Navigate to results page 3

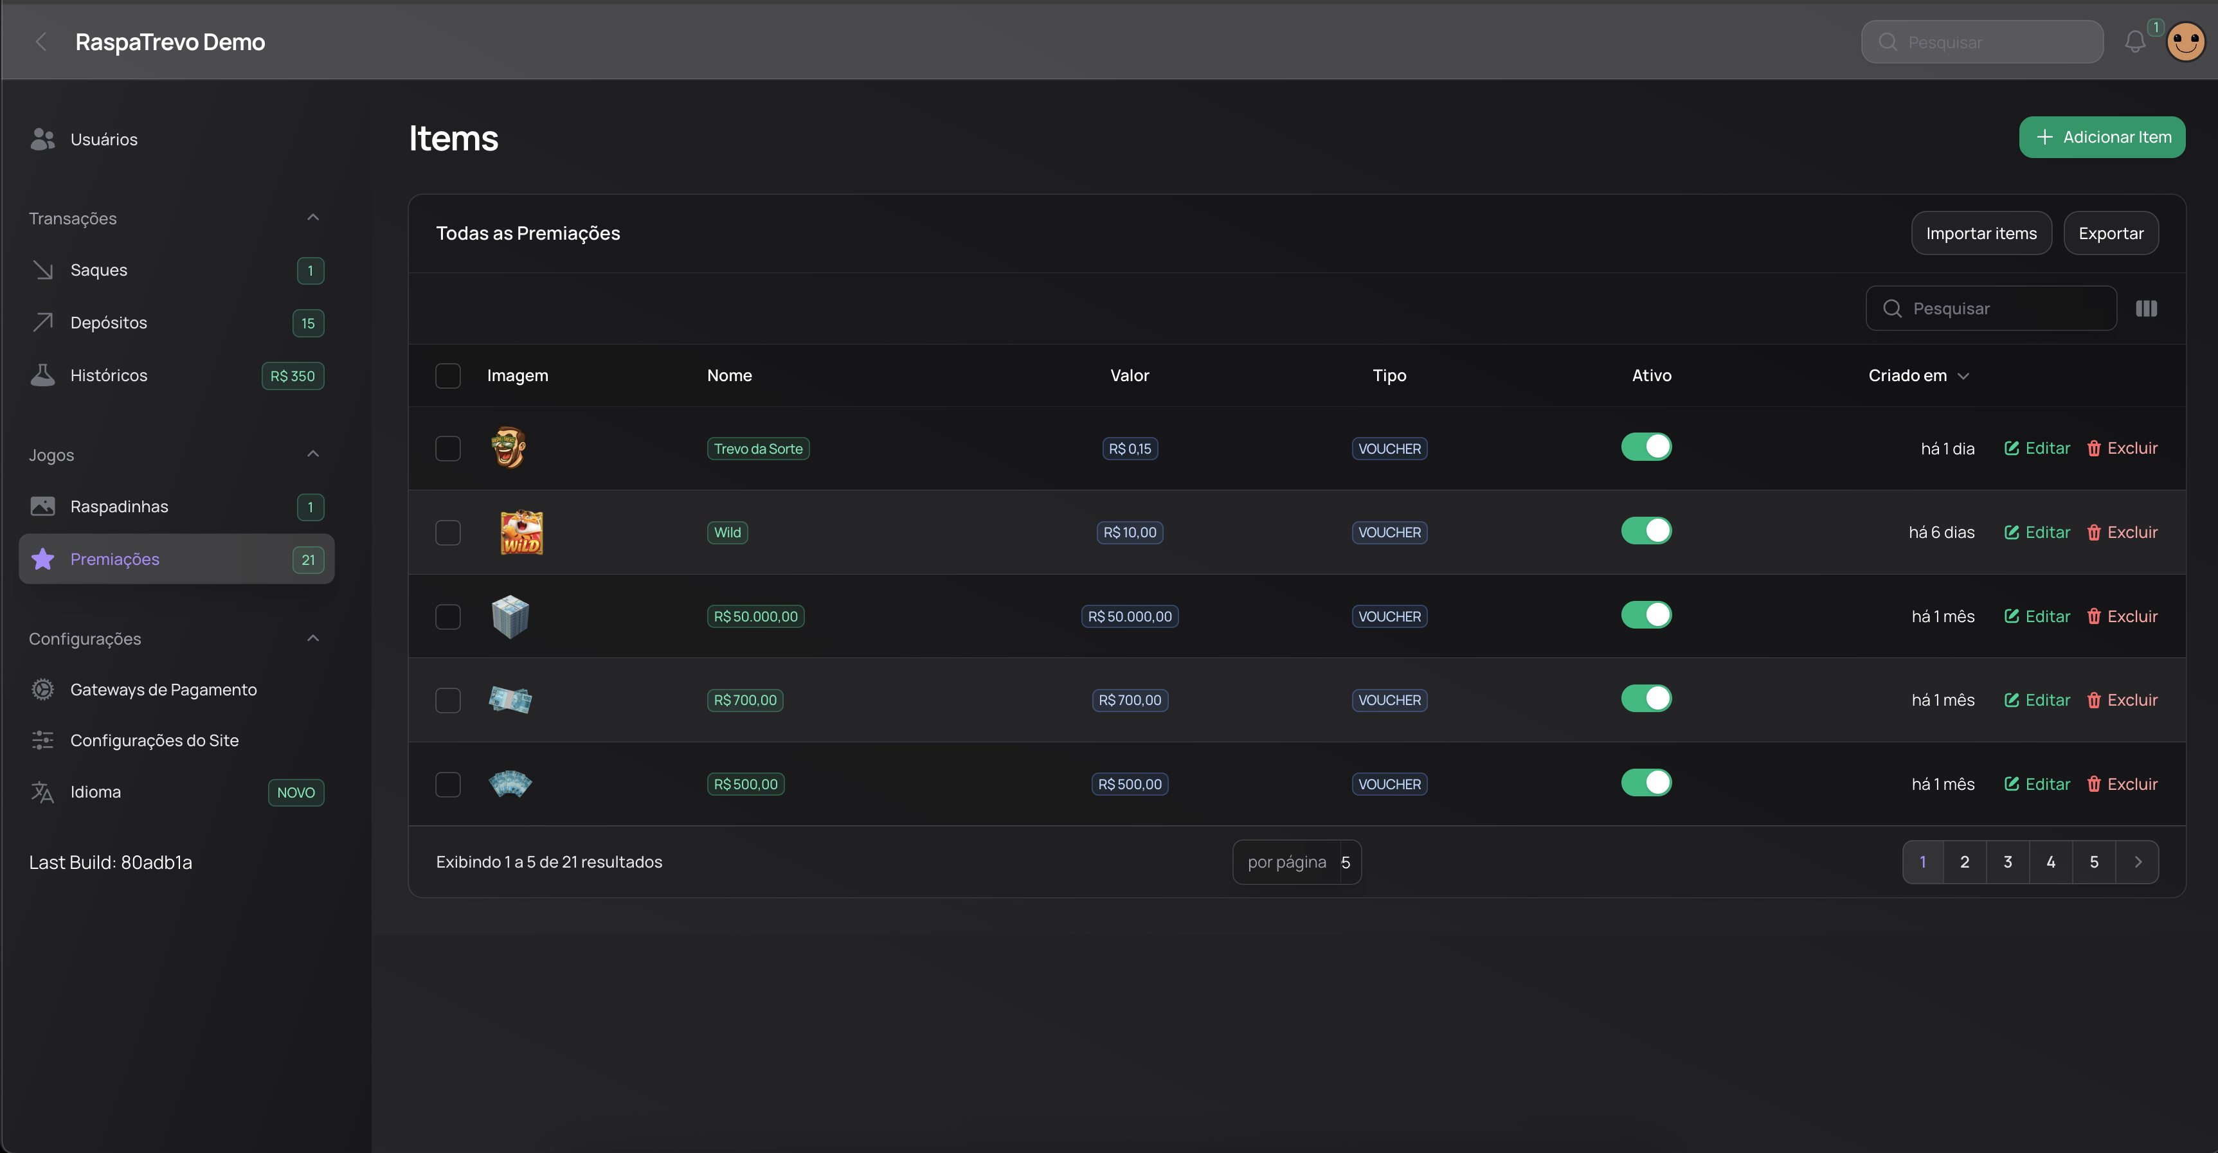coord(2008,861)
